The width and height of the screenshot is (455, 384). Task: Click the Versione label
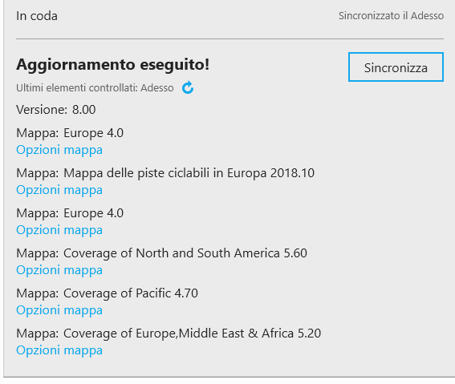[x=42, y=110]
